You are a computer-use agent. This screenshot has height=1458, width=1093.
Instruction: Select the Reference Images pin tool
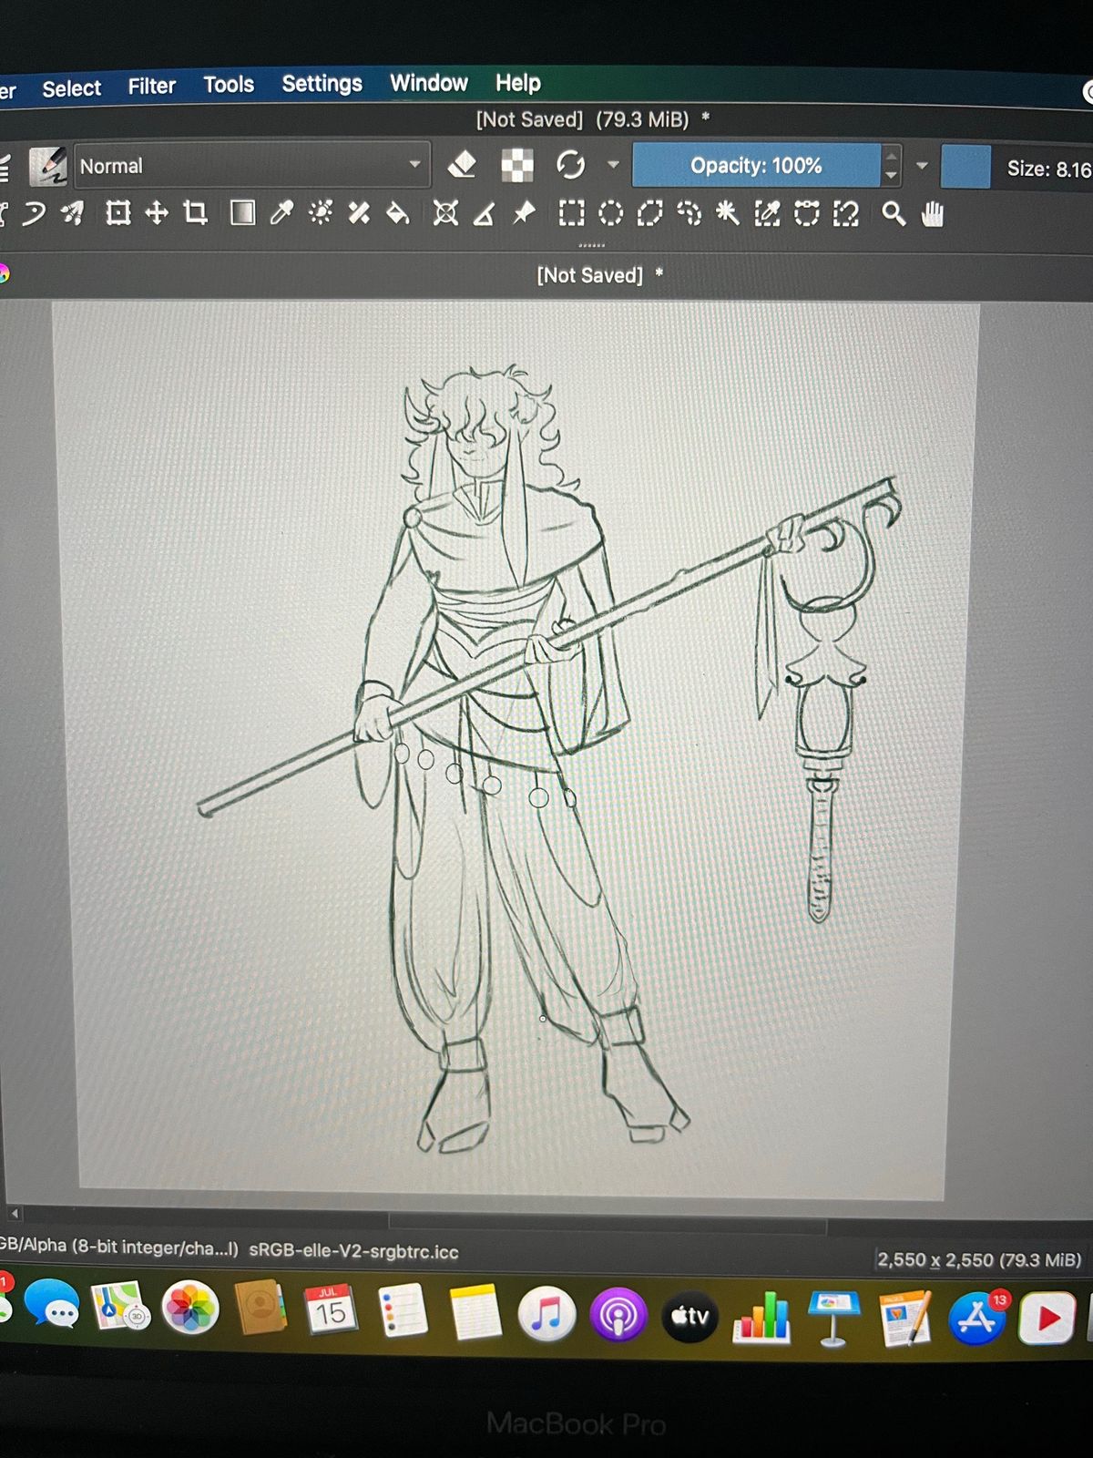524,213
